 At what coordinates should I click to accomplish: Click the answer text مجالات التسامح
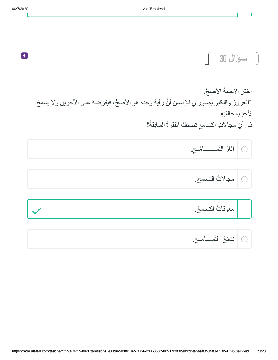point(214,179)
